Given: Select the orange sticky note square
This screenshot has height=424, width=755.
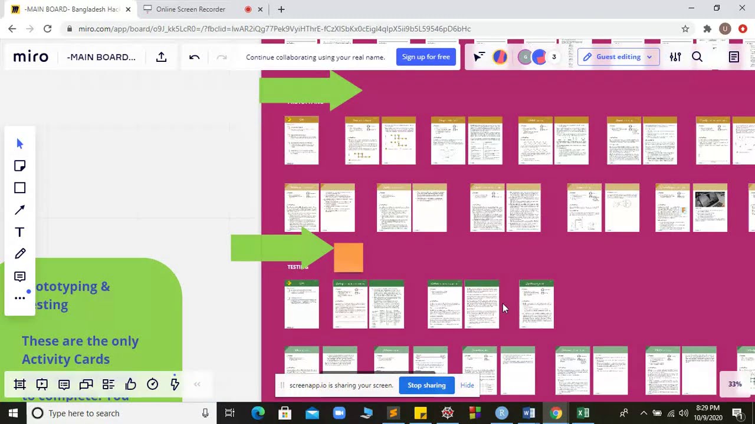Looking at the screenshot, I should tap(349, 257).
